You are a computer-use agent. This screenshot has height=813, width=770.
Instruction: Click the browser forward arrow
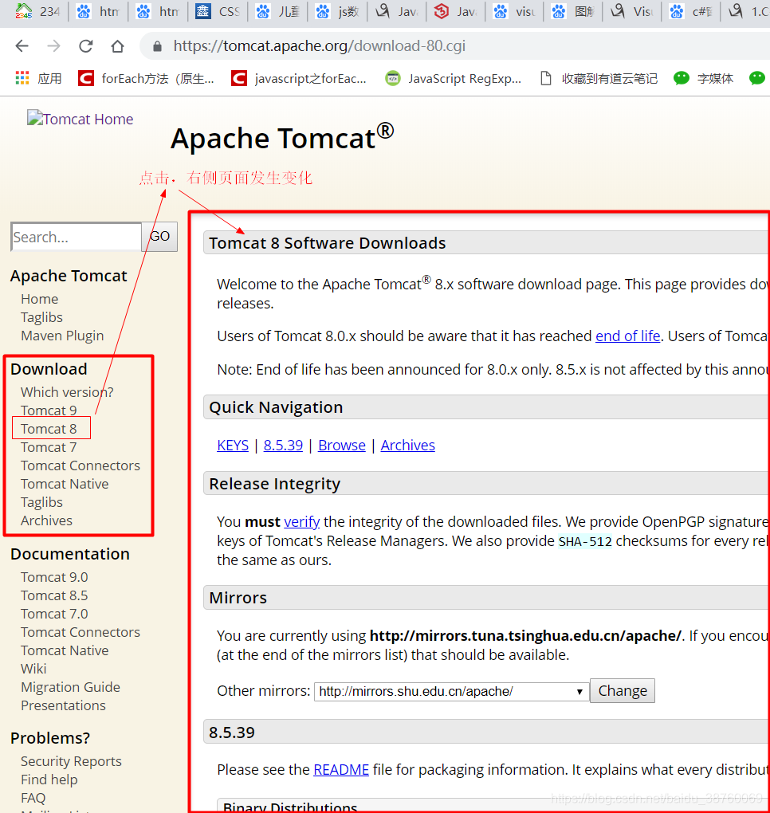(x=54, y=46)
